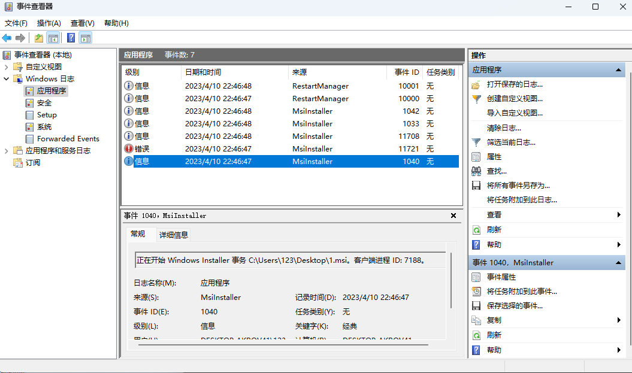Select the 常规 tab

pyautogui.click(x=138, y=234)
